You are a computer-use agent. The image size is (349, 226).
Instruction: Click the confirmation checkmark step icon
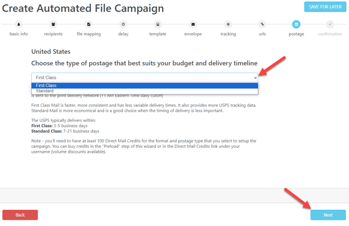[x=330, y=24]
